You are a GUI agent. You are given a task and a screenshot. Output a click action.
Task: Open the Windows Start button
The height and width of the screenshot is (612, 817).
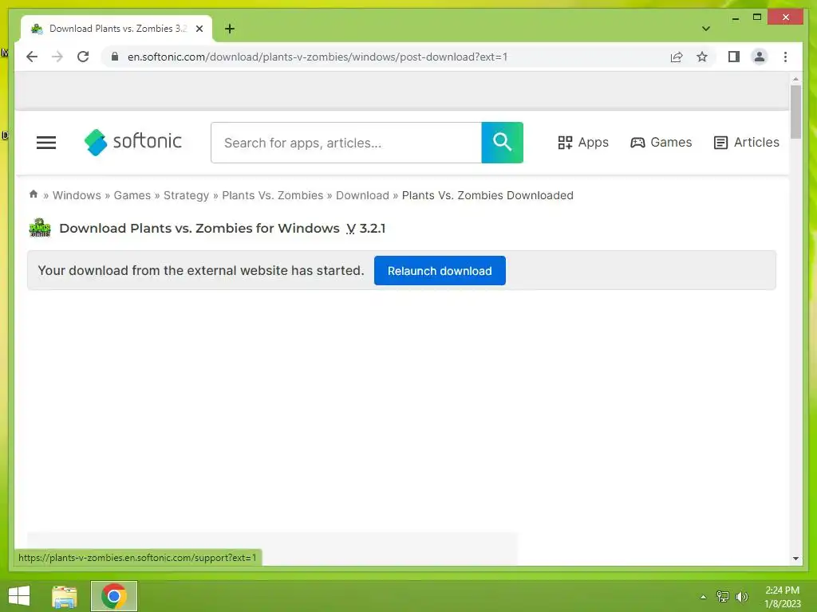pyautogui.click(x=19, y=596)
